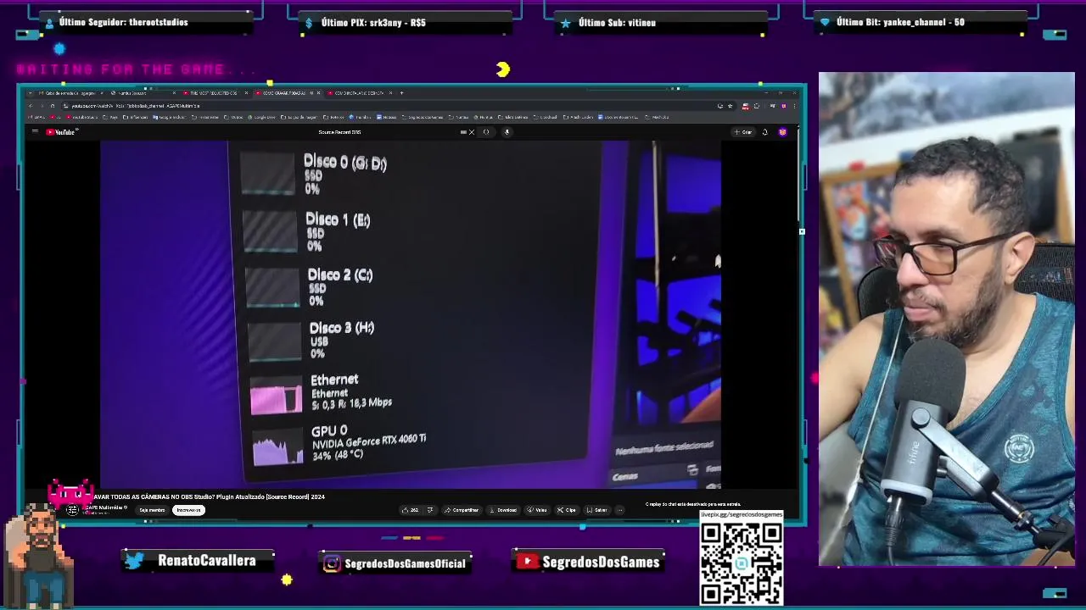
Task: Like the video with thumbs-up 262
Action: tap(411, 510)
